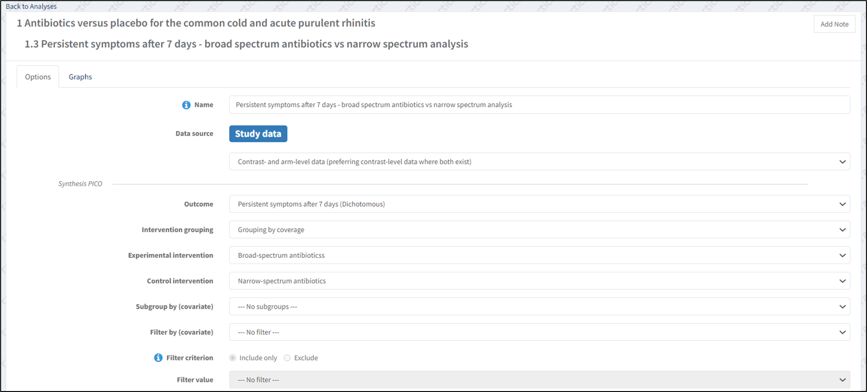Open the Filter by covariate dropdown
The height and width of the screenshot is (392, 867).
click(x=539, y=332)
